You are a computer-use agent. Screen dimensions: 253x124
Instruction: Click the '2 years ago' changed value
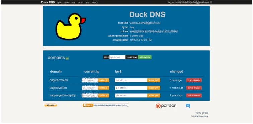[176, 95]
